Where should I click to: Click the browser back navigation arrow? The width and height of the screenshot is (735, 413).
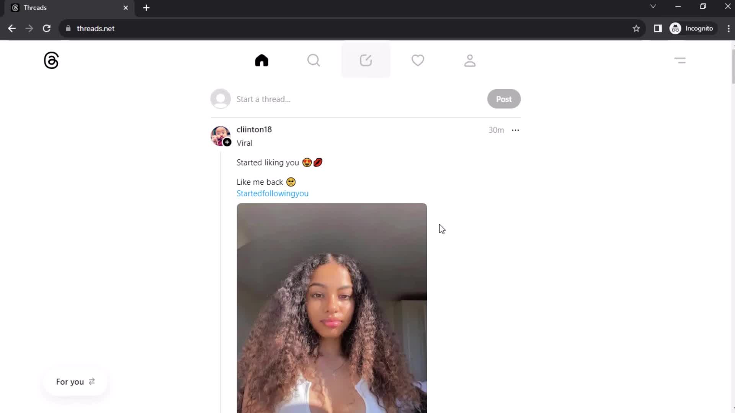coord(12,28)
